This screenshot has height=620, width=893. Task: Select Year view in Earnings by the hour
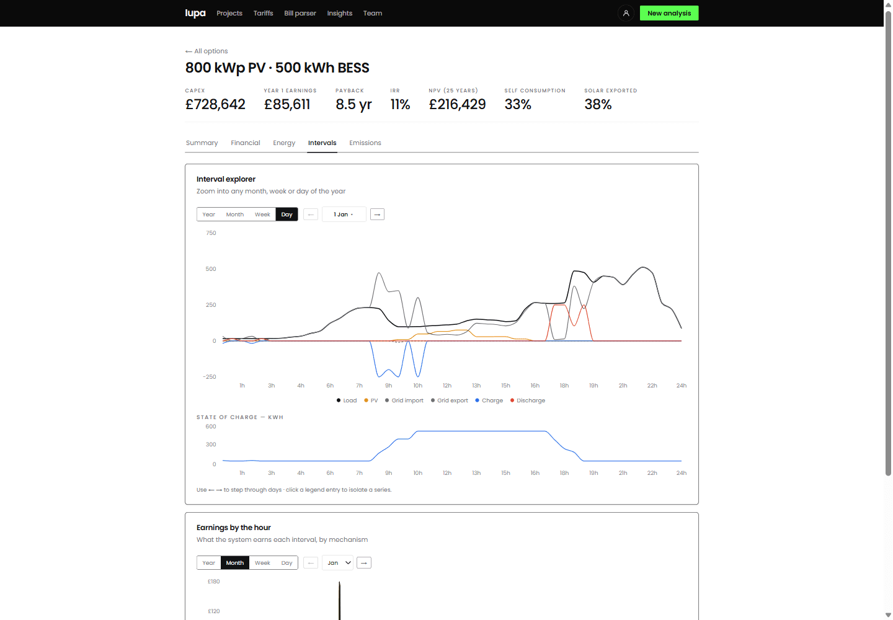click(209, 563)
